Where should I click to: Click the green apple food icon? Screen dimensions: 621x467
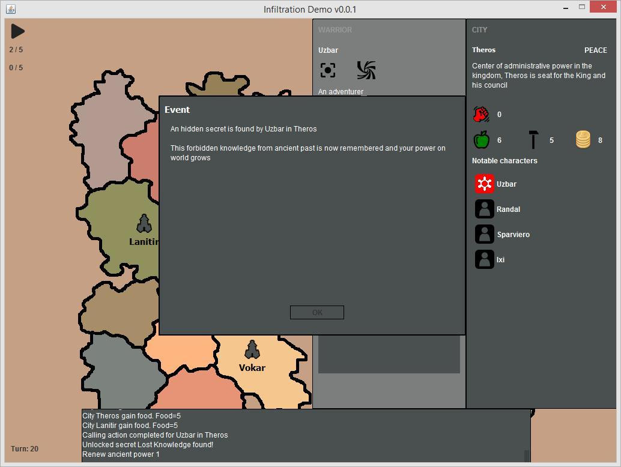[x=481, y=140]
